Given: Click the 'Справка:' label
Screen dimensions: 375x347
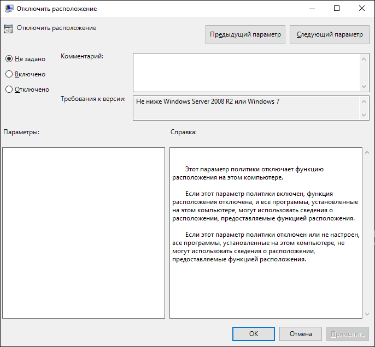Looking at the screenshot, I should coord(184,132).
